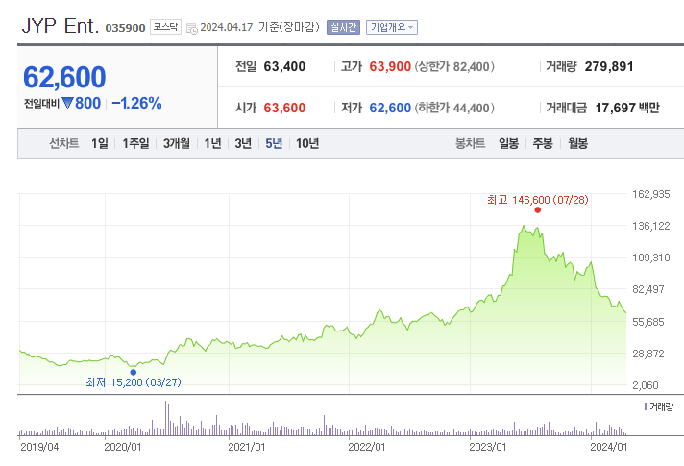Select the 1년 line chart period
Viewport: 684px width, 466px height.
click(213, 143)
